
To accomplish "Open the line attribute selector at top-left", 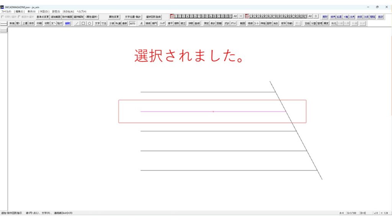I will pos(4,24).
